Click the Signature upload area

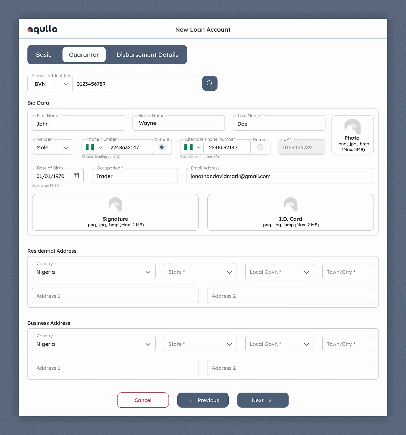(115, 212)
